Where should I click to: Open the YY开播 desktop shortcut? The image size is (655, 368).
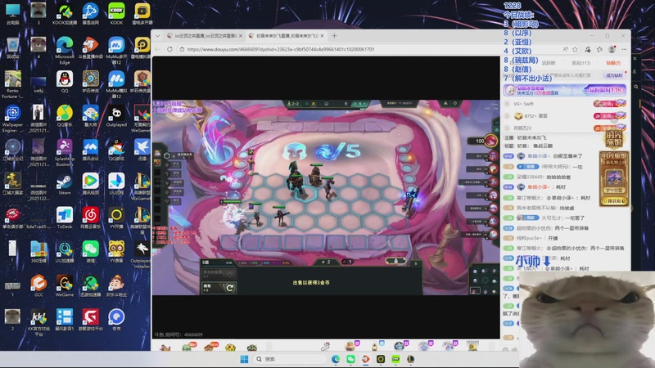coord(116,218)
